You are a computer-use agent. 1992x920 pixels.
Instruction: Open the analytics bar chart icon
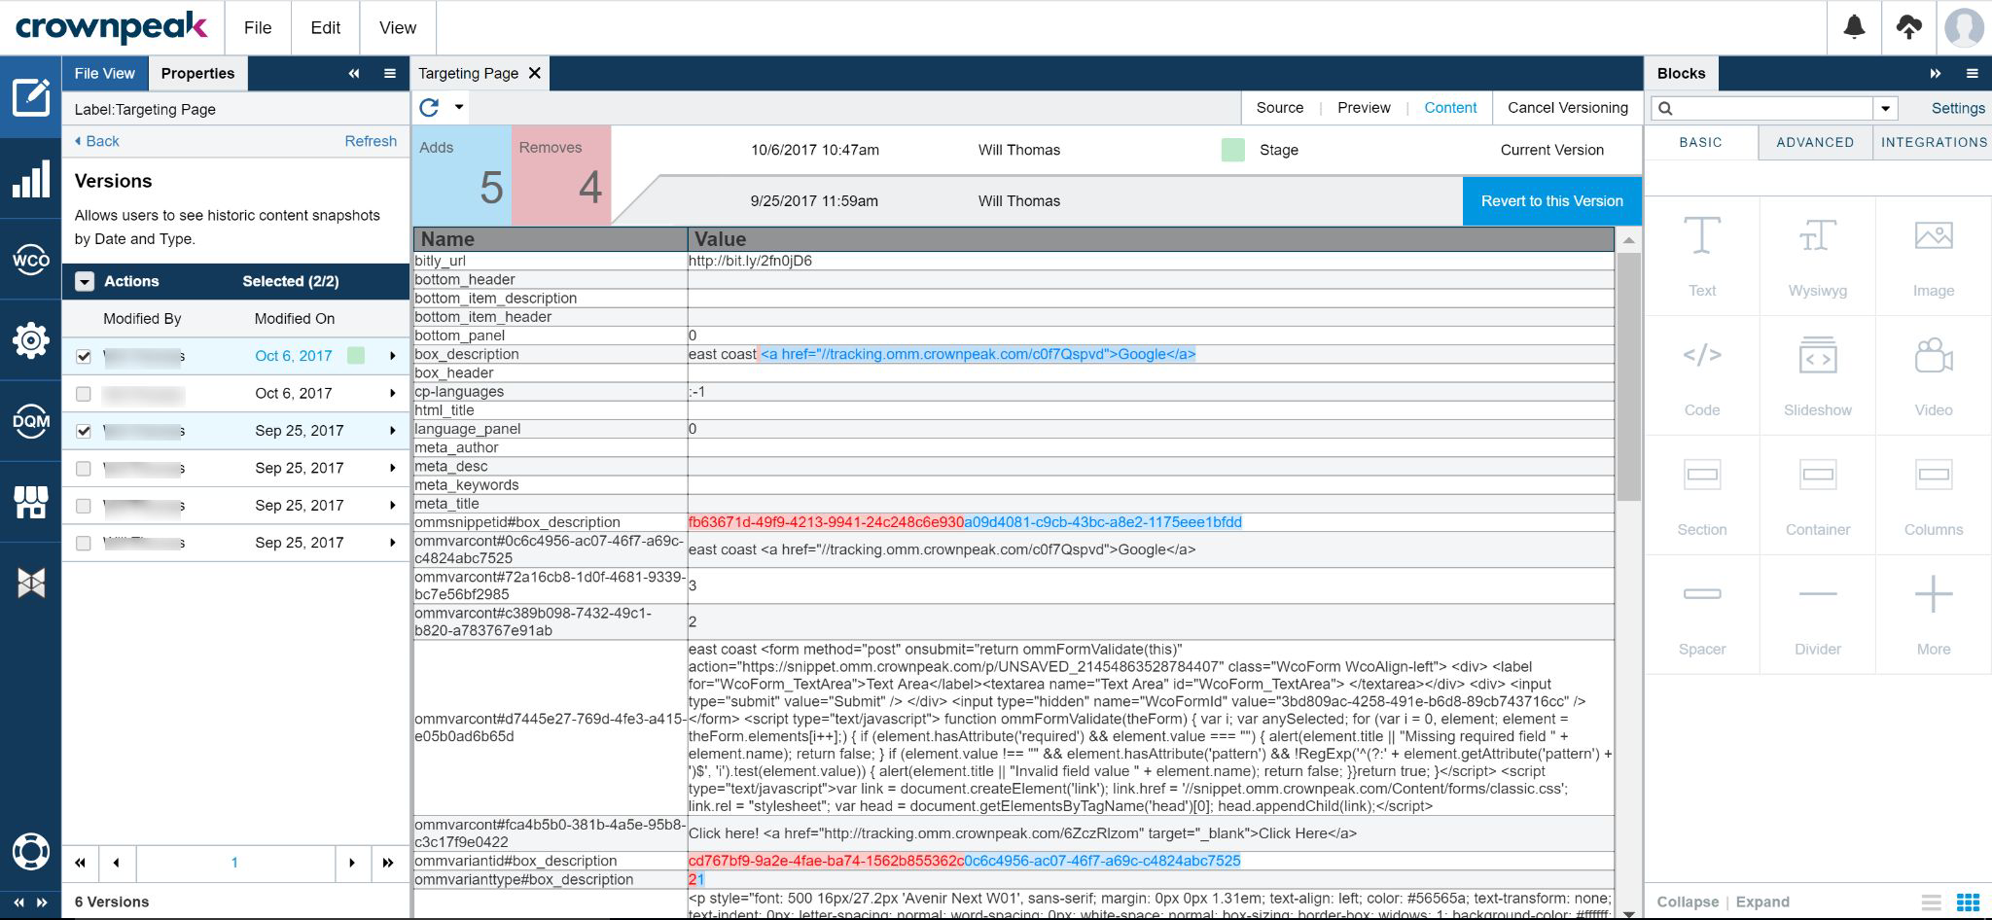[31, 180]
